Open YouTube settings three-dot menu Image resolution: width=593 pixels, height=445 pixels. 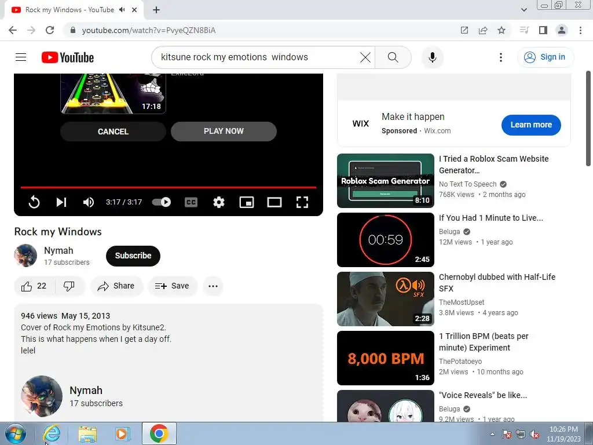(x=501, y=57)
